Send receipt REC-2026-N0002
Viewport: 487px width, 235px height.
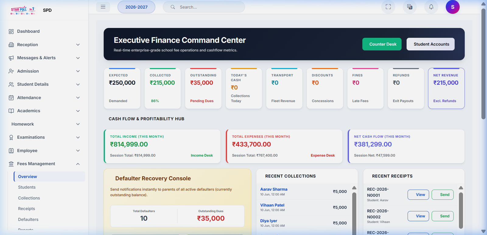click(443, 216)
